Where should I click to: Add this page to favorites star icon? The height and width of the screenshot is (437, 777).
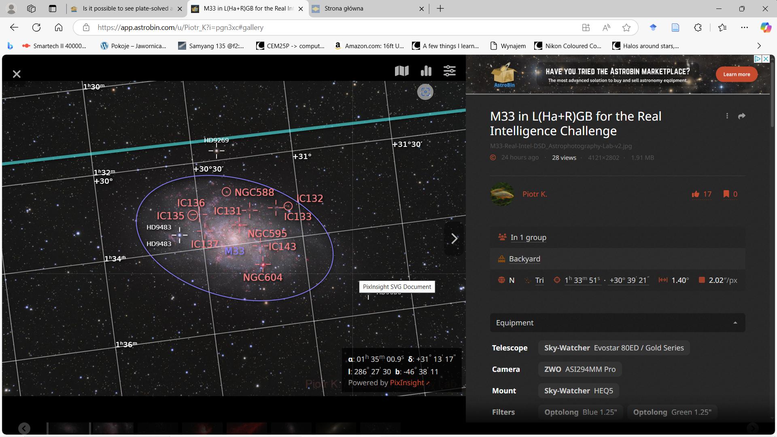(626, 28)
